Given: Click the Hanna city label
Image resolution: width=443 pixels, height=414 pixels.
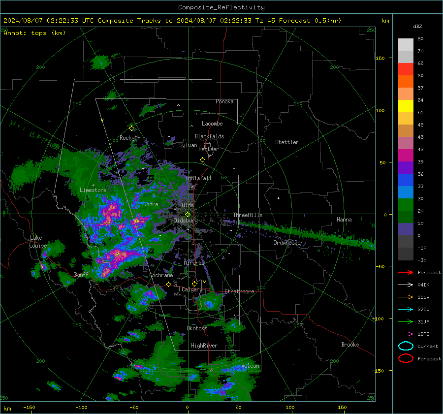Looking at the screenshot, I should coord(344,220).
